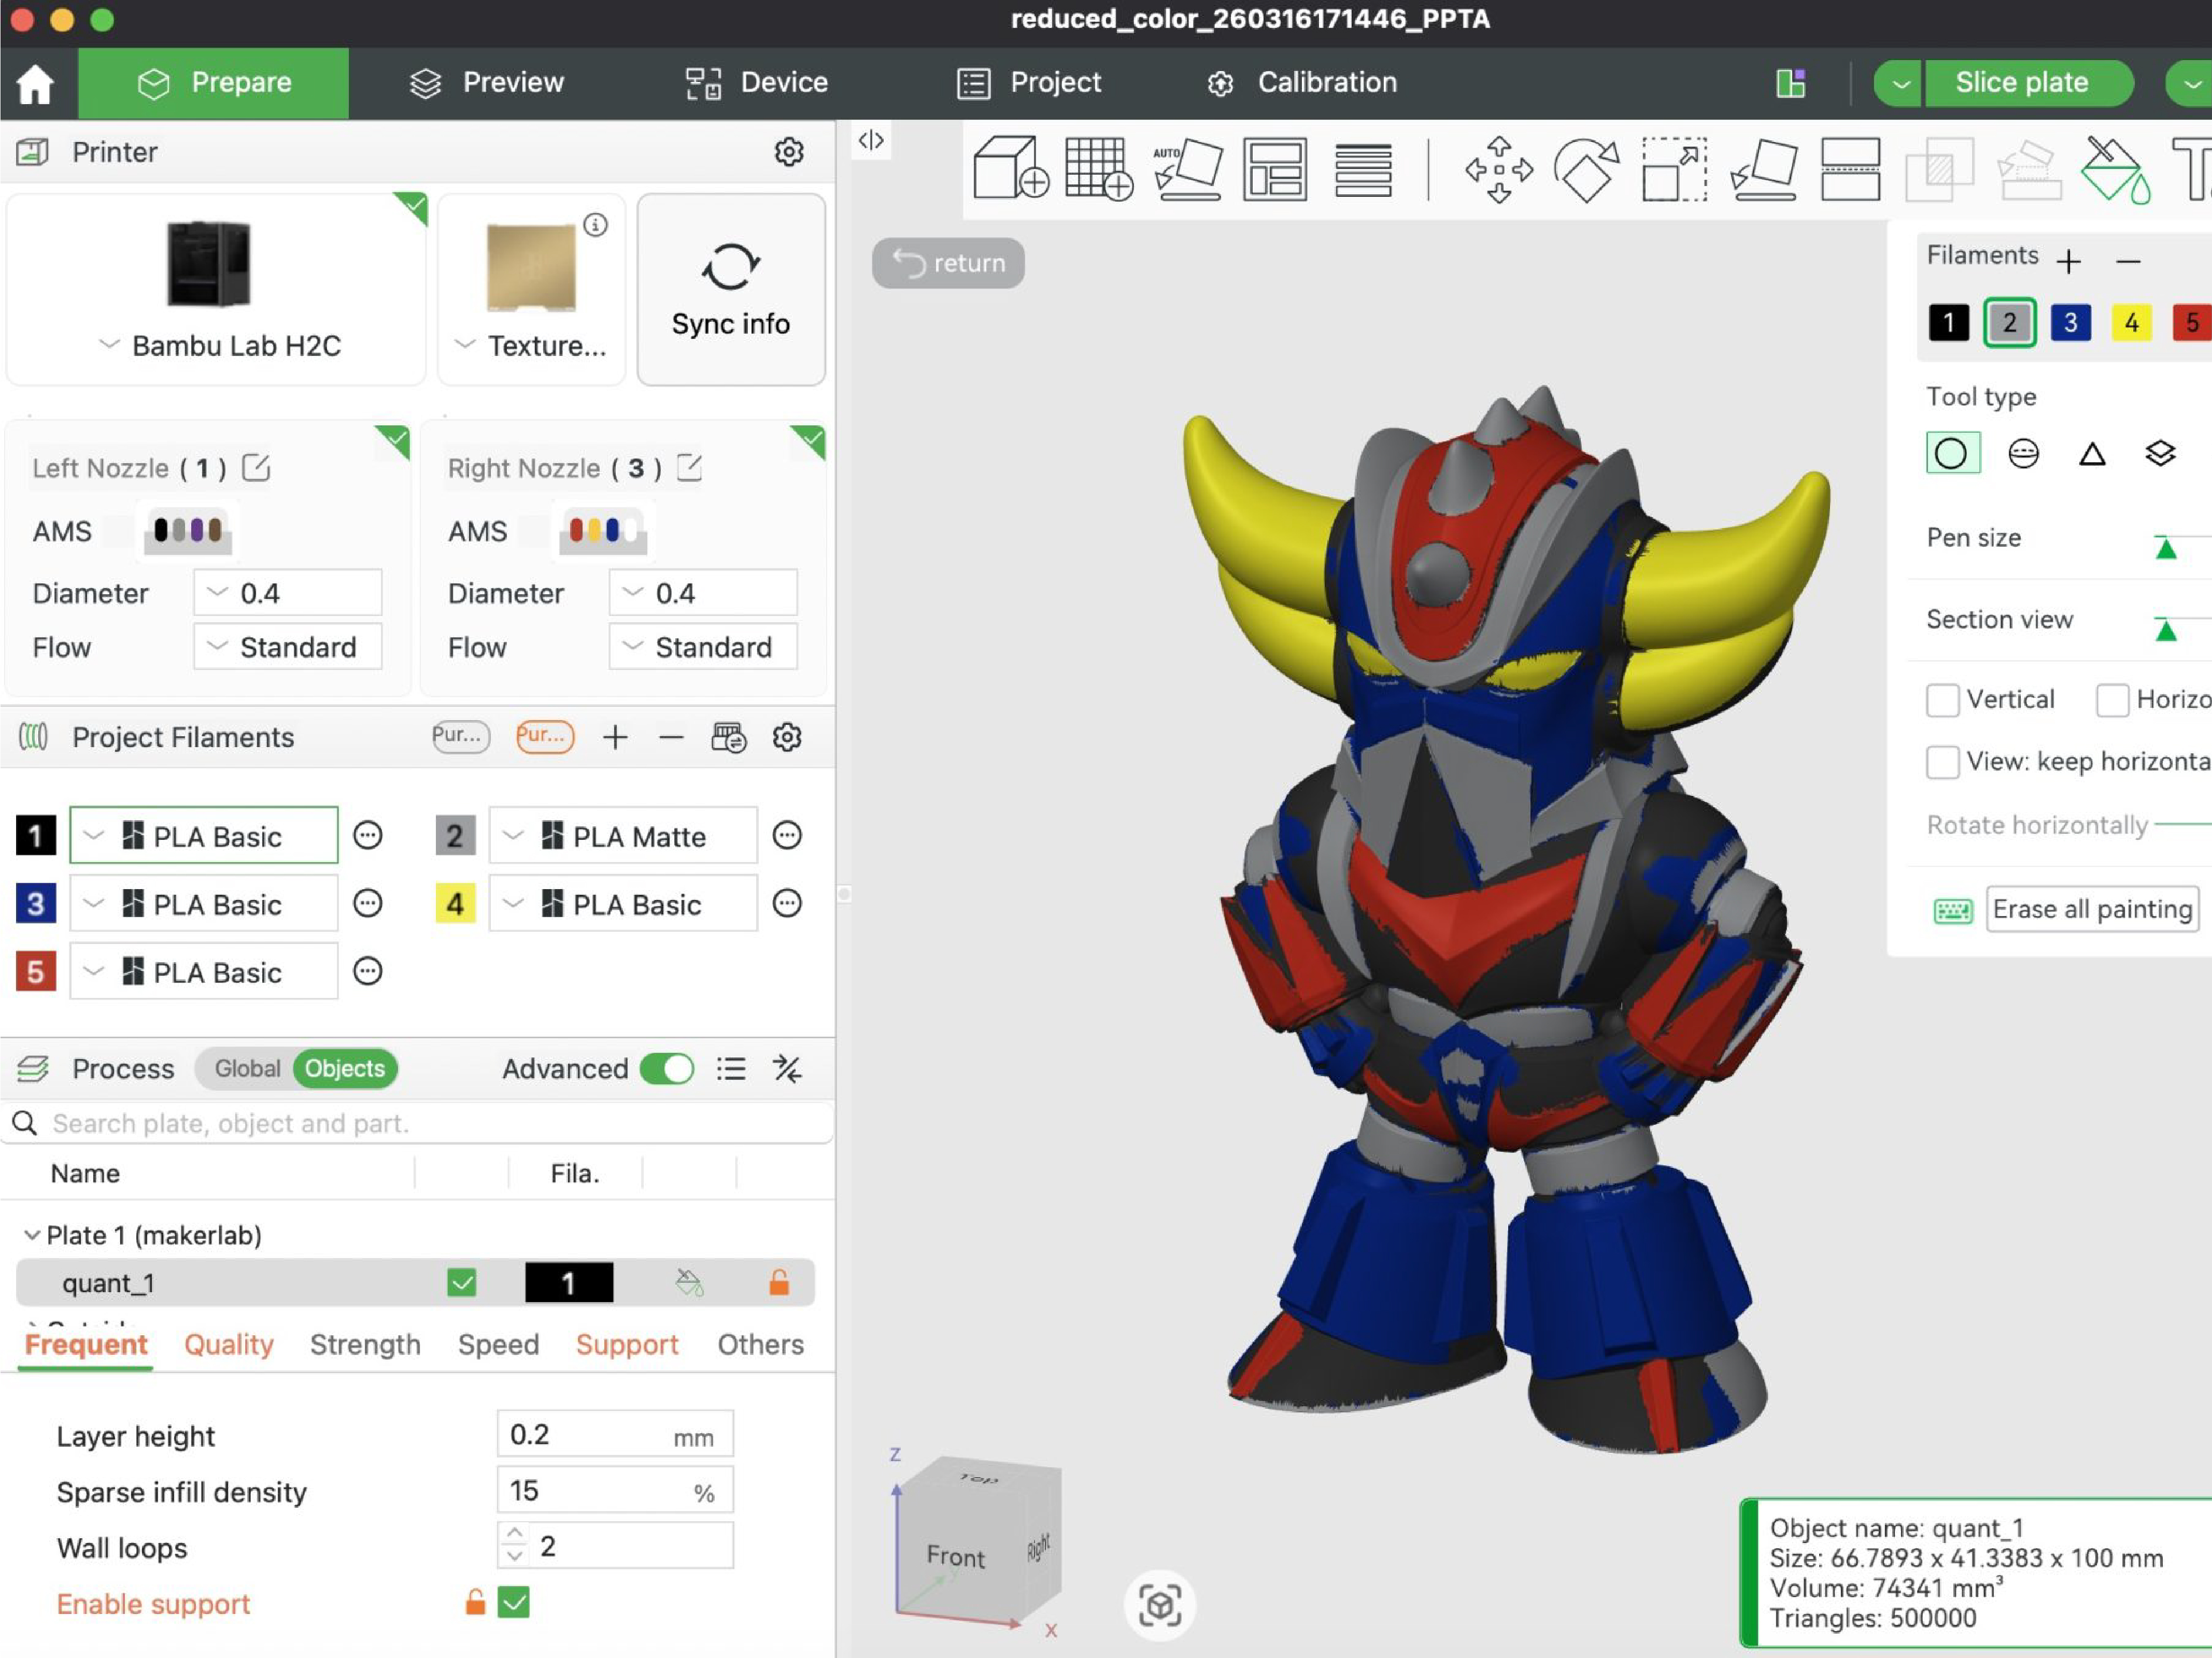Image resolution: width=2212 pixels, height=1658 pixels.
Task: Toggle the Advanced mode switch
Action: (x=666, y=1069)
